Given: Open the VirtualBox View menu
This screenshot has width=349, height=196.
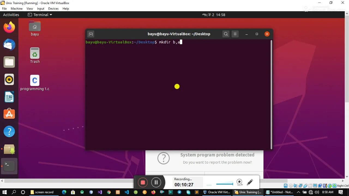Looking at the screenshot, I should (x=30, y=9).
